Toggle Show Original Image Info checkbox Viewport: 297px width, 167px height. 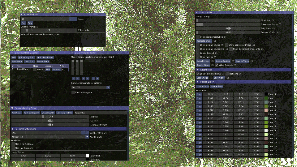198,49
